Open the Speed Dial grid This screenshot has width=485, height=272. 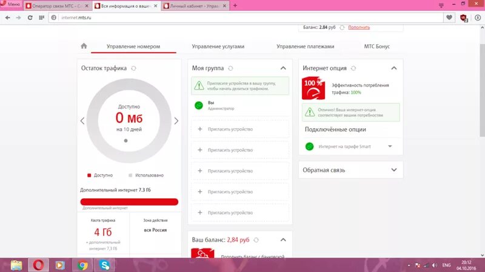[41, 18]
